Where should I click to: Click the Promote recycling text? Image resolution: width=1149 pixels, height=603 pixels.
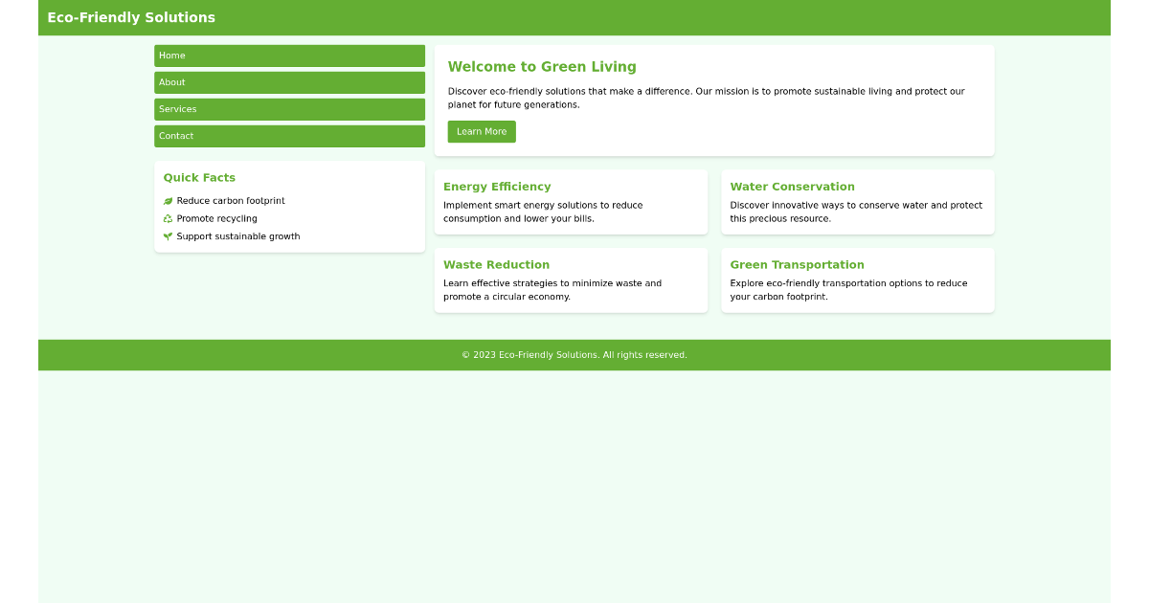[215, 218]
